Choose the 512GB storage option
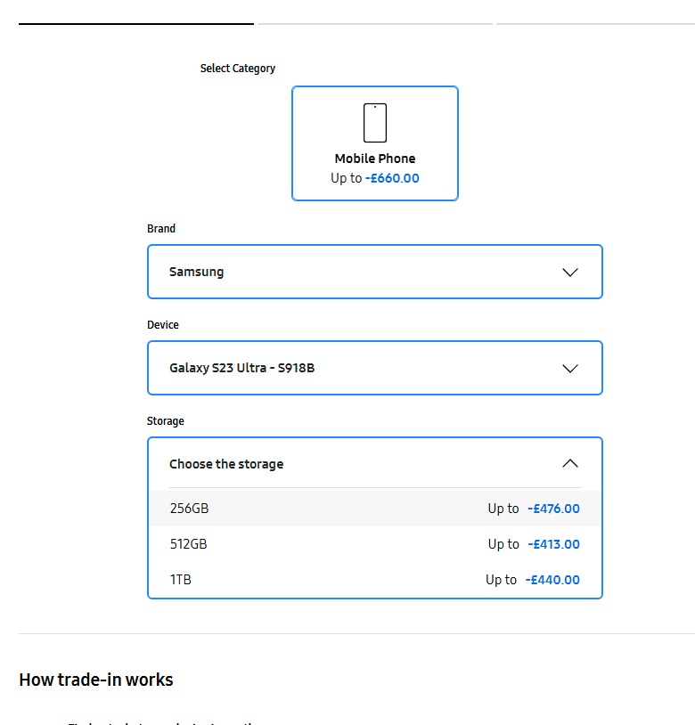The image size is (695, 725). [x=375, y=544]
